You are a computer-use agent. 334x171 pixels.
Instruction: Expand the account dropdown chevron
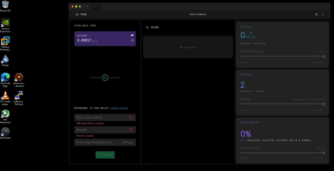(x=323, y=15)
